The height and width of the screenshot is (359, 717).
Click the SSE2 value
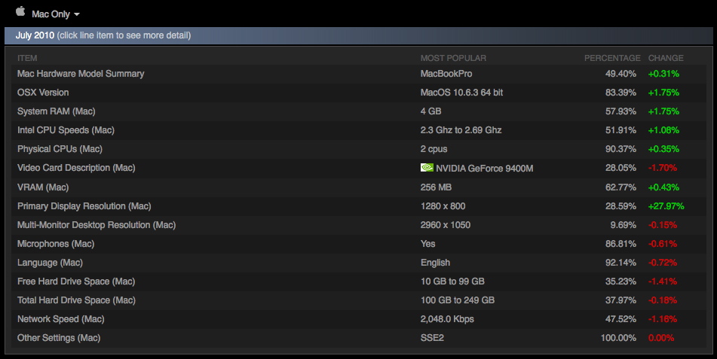pyautogui.click(x=432, y=338)
